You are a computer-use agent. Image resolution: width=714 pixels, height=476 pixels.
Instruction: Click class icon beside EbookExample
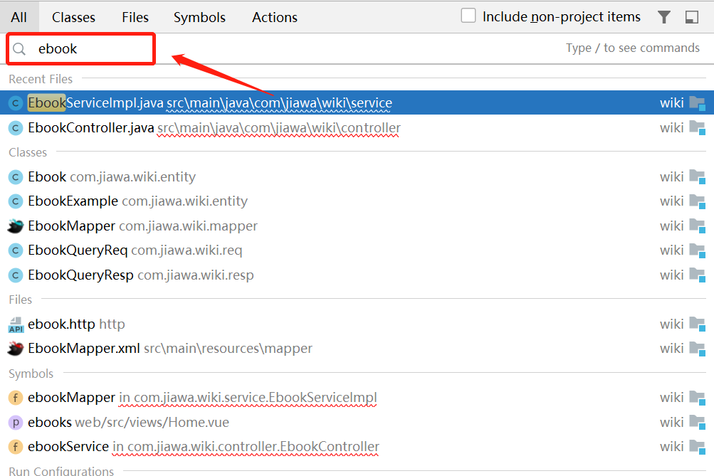pos(16,201)
